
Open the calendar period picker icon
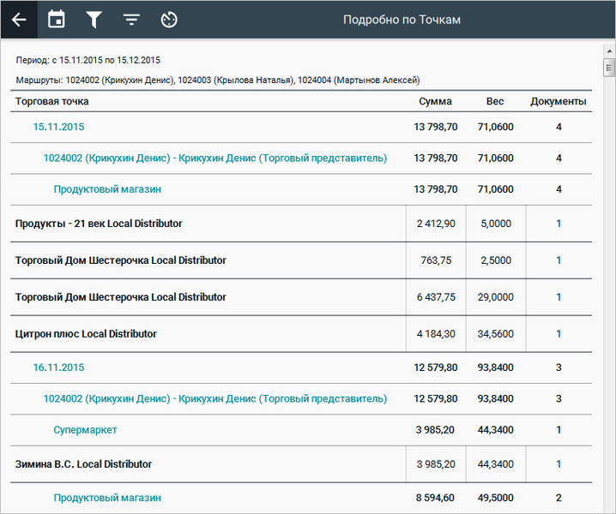pos(57,20)
